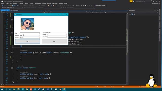This screenshot has width=162, height=91.
Task: Switch to Visual Studio taskbar icon
Action: [x=48, y=89]
